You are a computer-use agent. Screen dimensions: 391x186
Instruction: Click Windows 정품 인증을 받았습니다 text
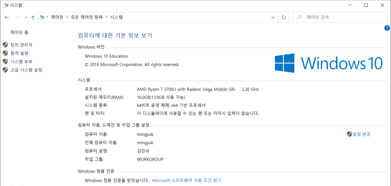coord(117,180)
